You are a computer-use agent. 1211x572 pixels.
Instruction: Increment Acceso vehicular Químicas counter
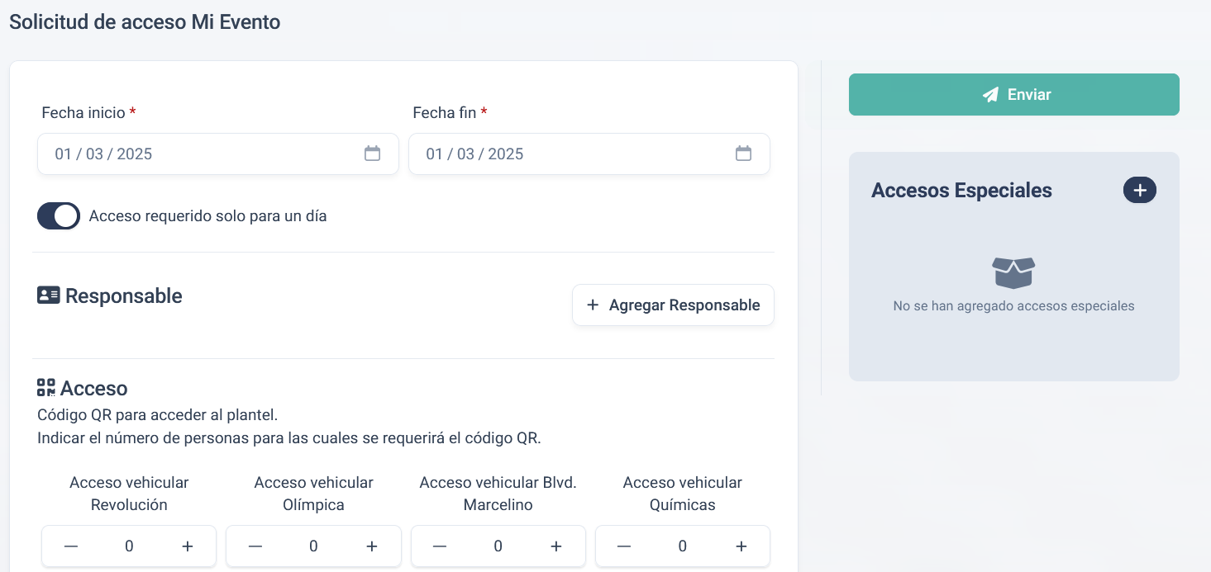[740, 546]
